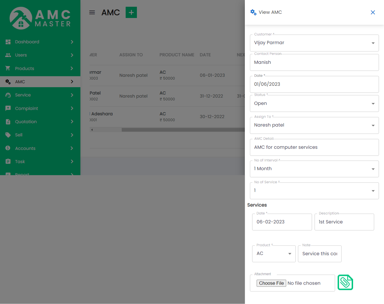Click the hamburger menu icon
The image size is (384, 304).
tap(92, 12)
